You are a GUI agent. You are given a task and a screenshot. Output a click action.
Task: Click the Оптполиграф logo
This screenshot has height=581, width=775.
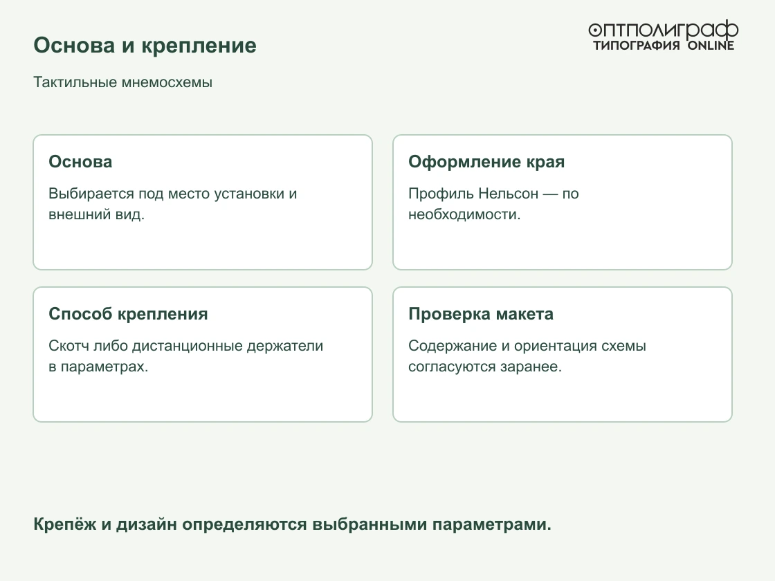(x=664, y=35)
